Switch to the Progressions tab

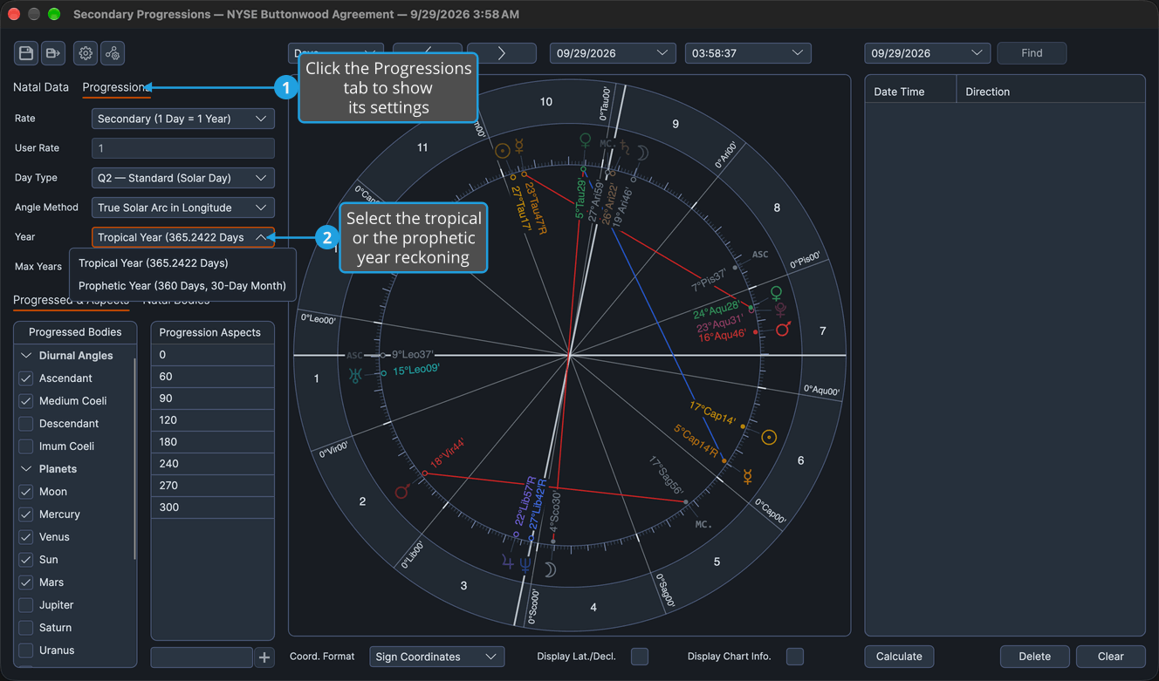click(115, 87)
